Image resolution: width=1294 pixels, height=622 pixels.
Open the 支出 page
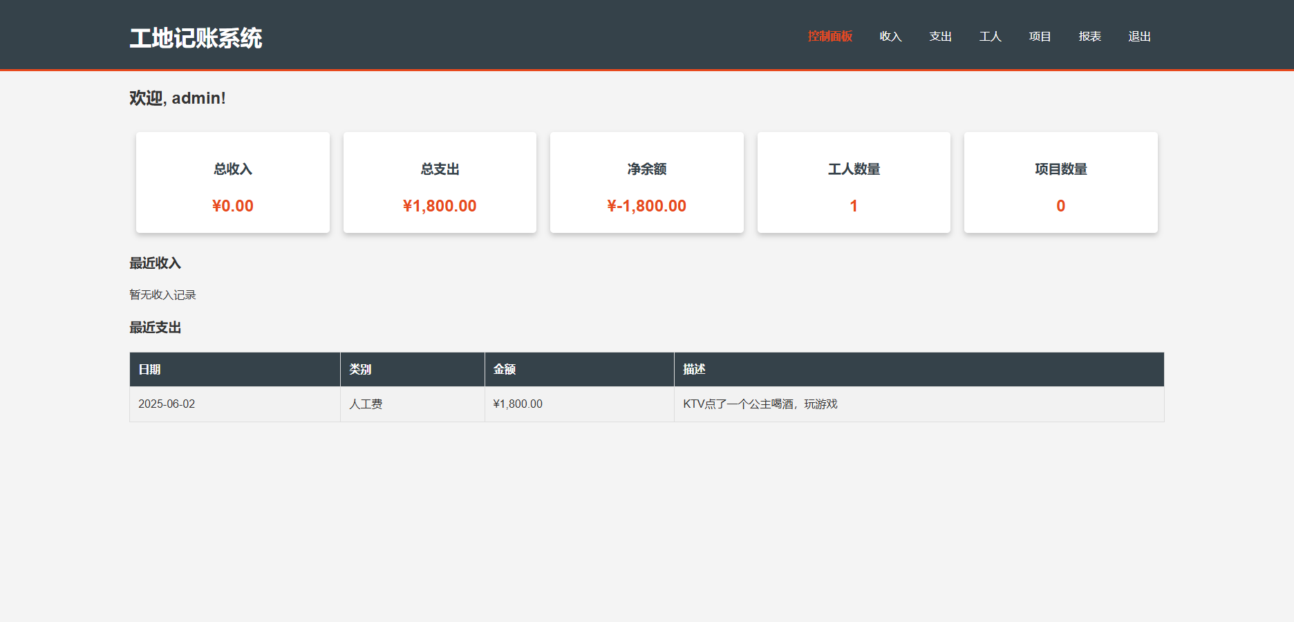pyautogui.click(x=940, y=36)
